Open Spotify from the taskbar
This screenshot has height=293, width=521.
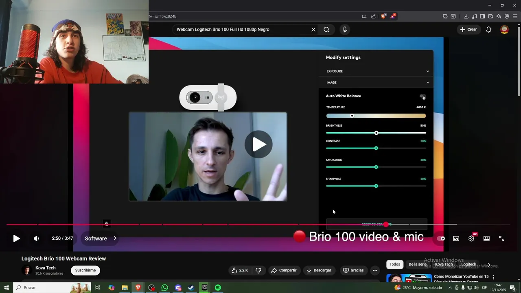[x=218, y=288]
